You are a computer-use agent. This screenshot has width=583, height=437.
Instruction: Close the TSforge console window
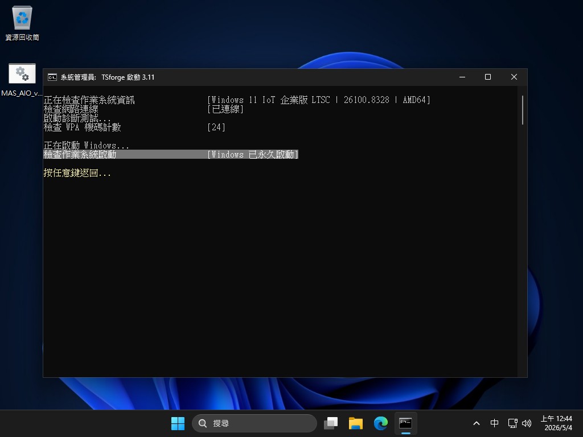[x=514, y=77]
